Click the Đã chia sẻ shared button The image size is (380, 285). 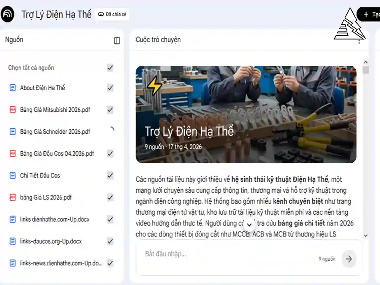(x=112, y=14)
